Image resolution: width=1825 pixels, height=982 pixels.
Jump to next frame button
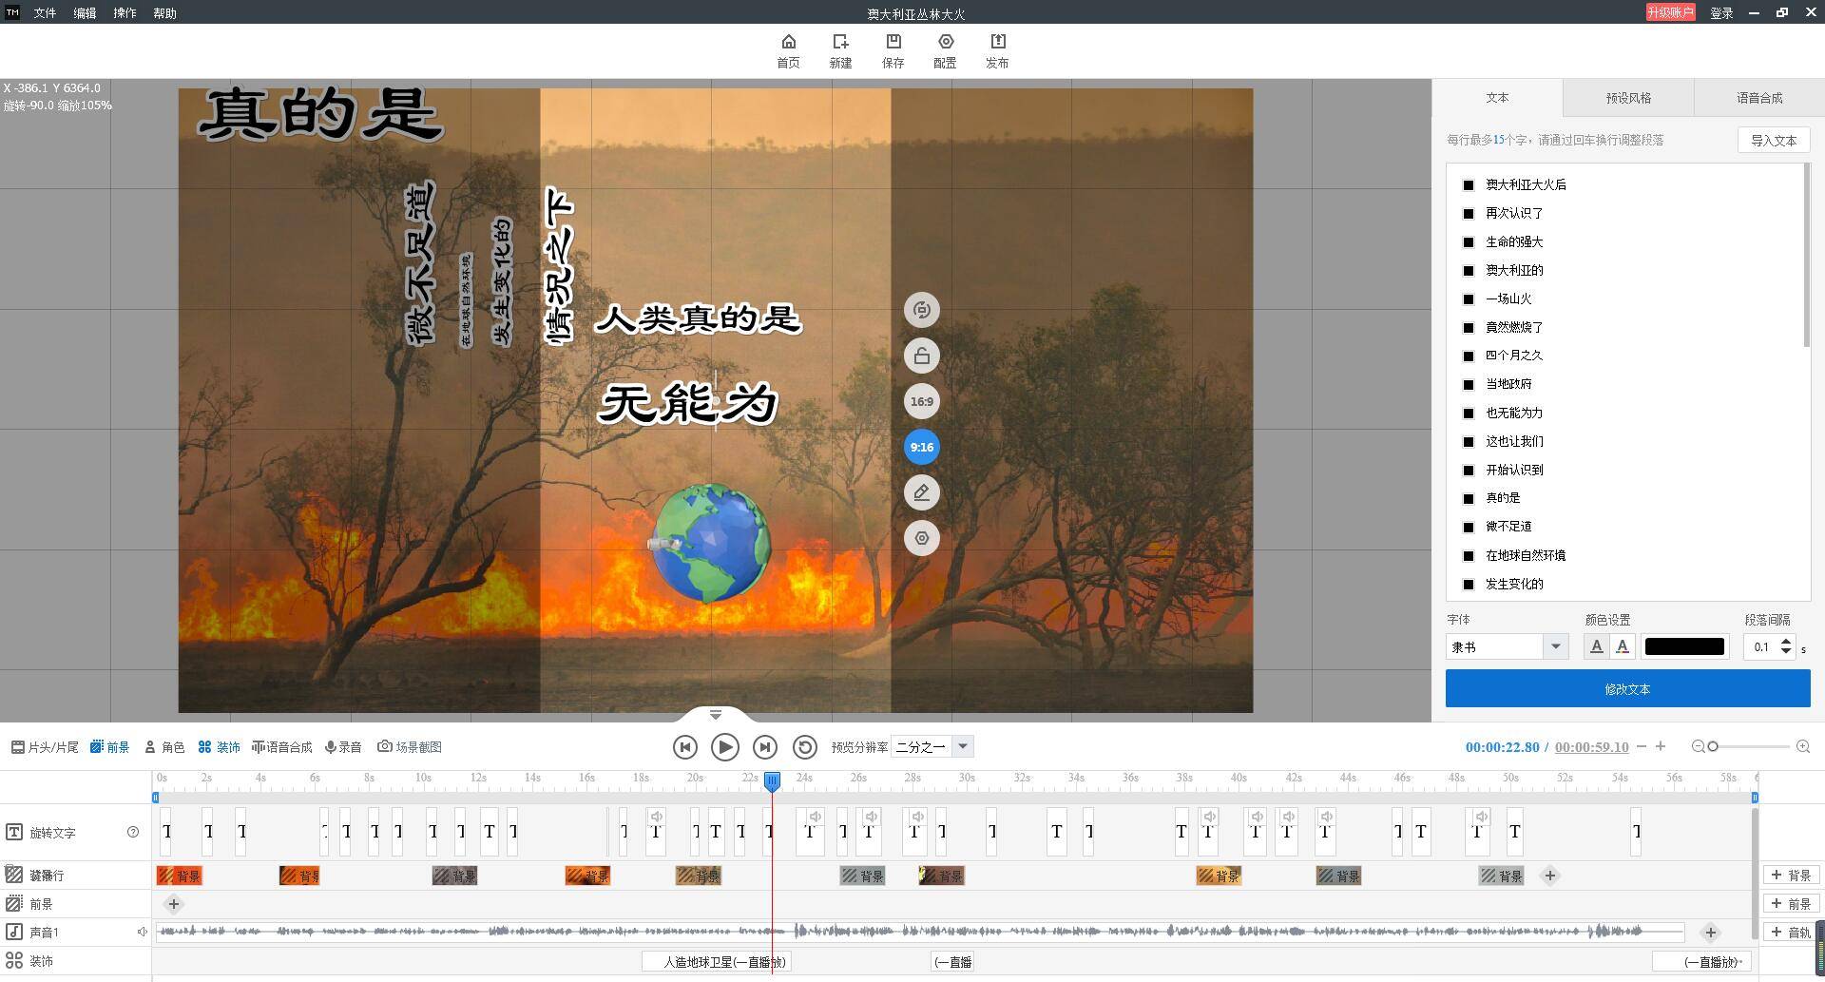(x=765, y=747)
